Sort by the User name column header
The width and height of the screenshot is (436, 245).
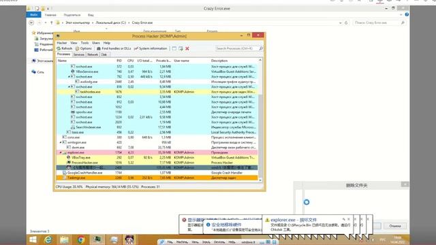pos(182,61)
